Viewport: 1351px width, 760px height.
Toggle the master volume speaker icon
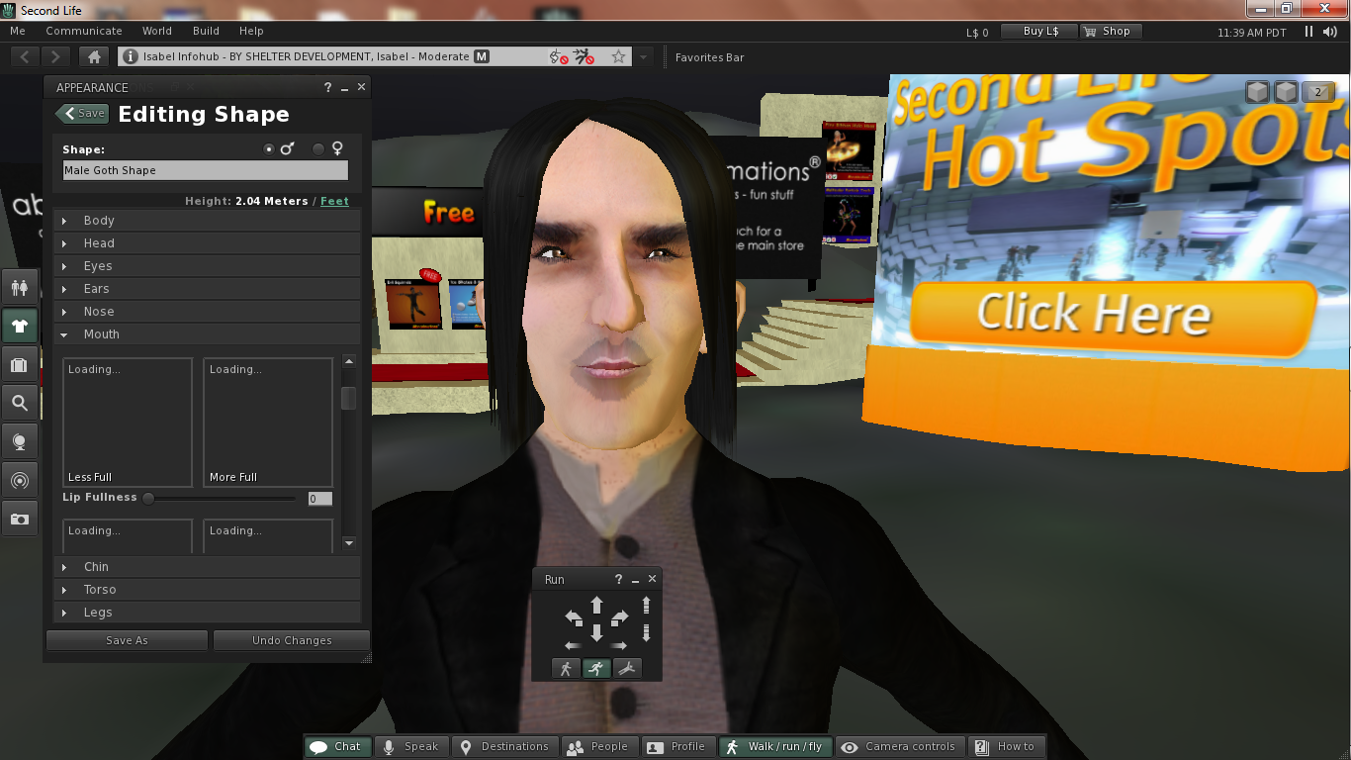(x=1331, y=32)
